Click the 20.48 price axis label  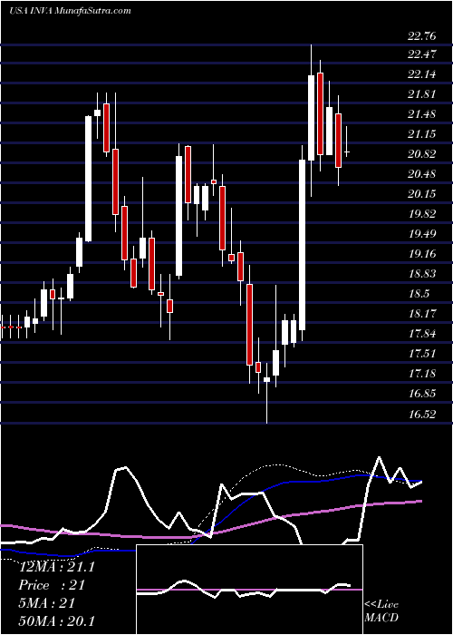(x=422, y=174)
